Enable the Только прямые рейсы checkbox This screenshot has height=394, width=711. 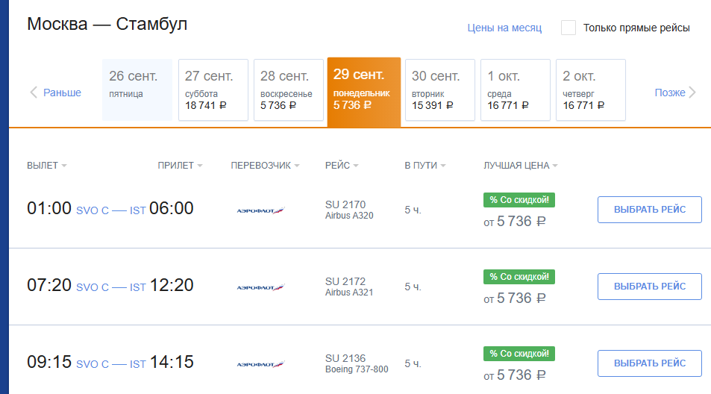pyautogui.click(x=569, y=28)
